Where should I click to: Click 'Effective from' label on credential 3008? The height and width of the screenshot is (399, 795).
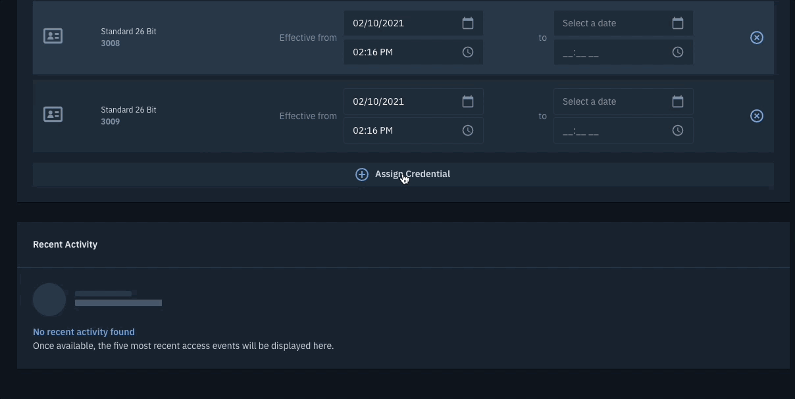point(308,38)
